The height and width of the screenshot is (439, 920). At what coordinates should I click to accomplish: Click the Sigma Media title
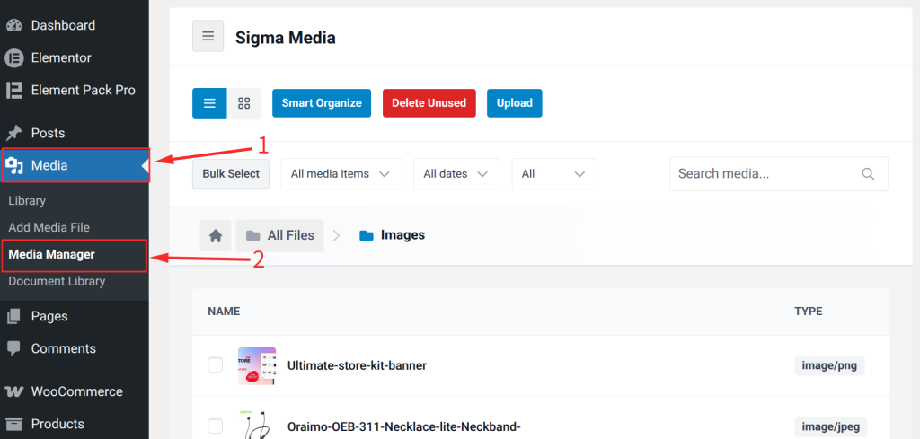285,38
